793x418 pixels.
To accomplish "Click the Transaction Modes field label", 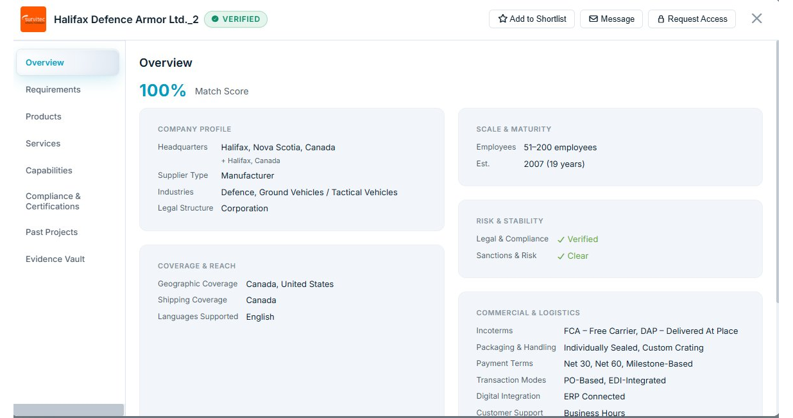I will coord(511,380).
